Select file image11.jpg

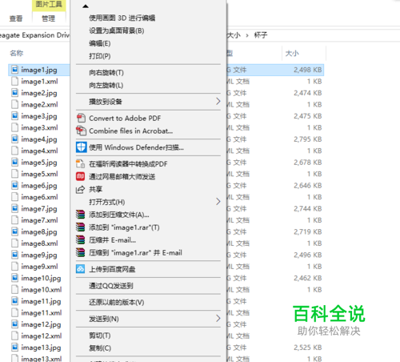(41, 301)
